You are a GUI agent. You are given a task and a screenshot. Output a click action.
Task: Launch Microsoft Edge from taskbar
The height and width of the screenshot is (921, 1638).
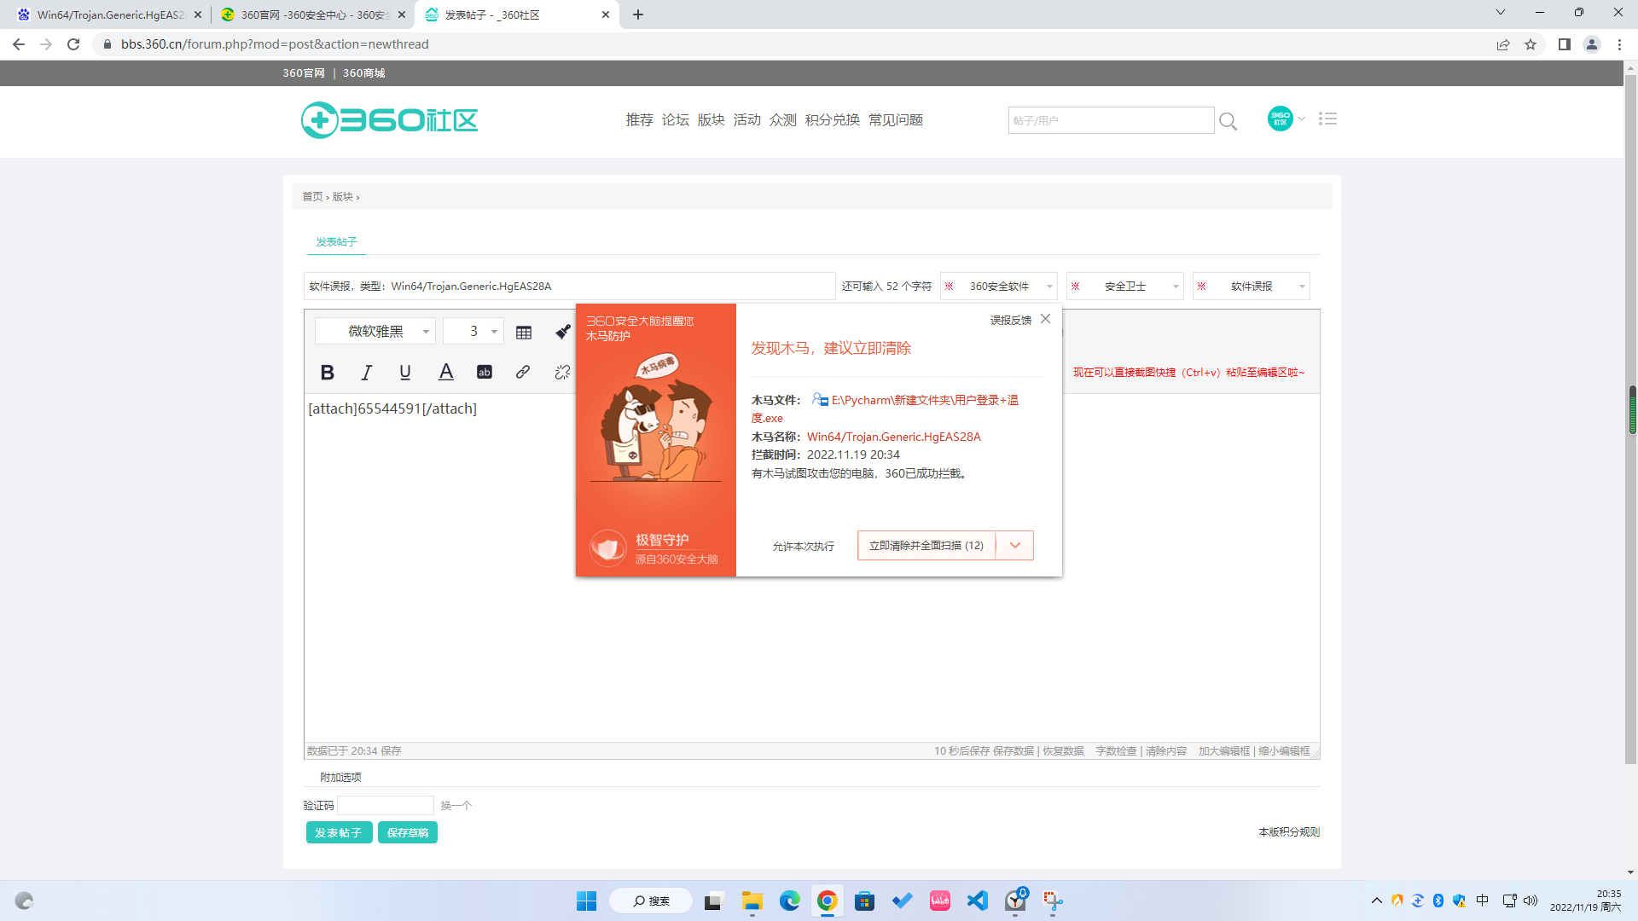(789, 901)
